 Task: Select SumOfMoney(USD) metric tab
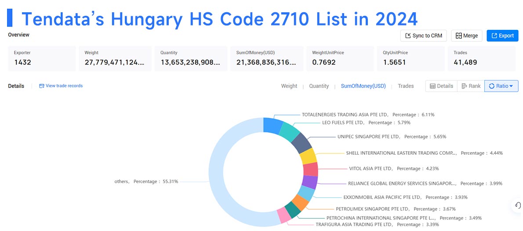(x=363, y=86)
